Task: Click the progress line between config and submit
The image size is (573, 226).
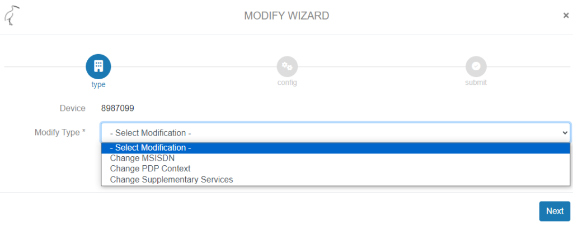Action: [x=381, y=67]
